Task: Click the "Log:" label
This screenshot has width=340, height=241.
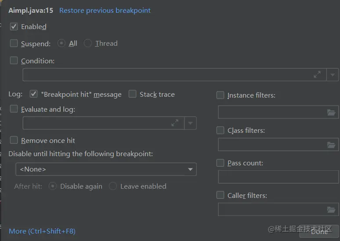Action: 15,94
